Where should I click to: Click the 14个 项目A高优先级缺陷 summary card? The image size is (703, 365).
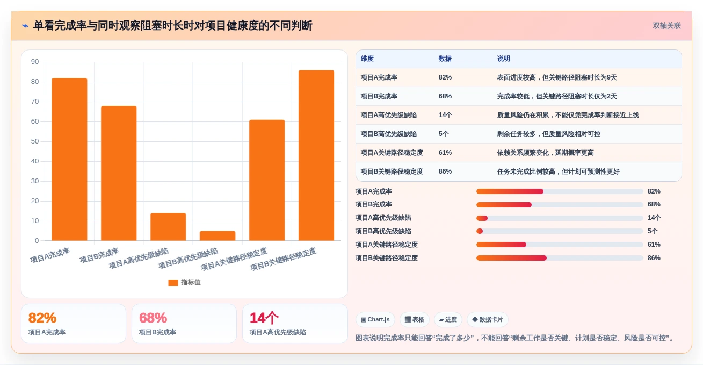pos(295,324)
